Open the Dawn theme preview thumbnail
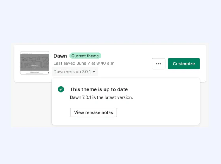 [34, 63]
